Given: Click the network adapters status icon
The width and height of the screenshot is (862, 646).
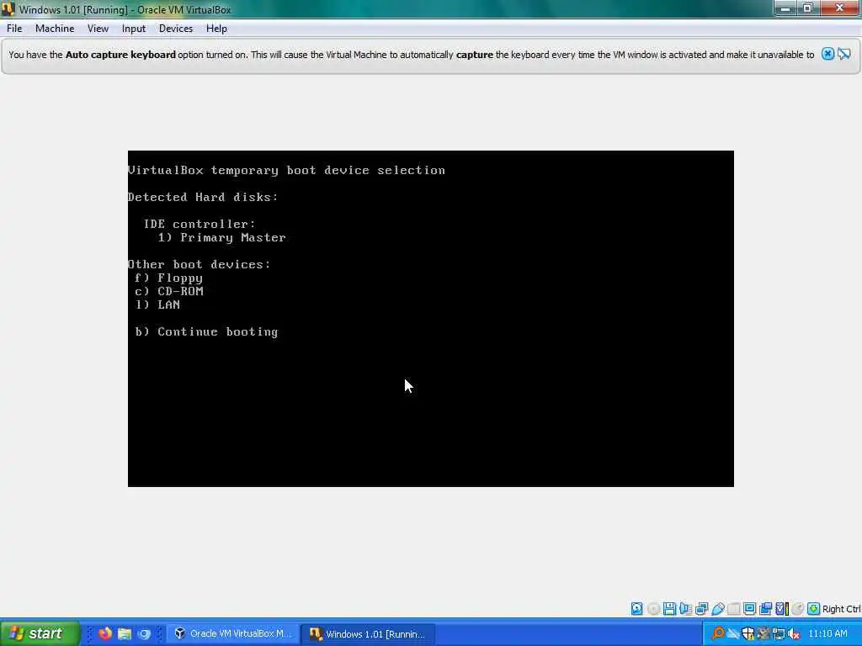Looking at the screenshot, I should click(x=701, y=609).
